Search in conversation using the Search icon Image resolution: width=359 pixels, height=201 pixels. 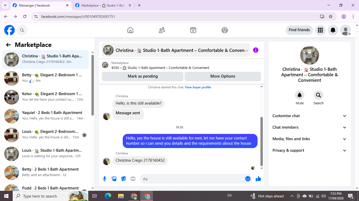click(x=319, y=95)
